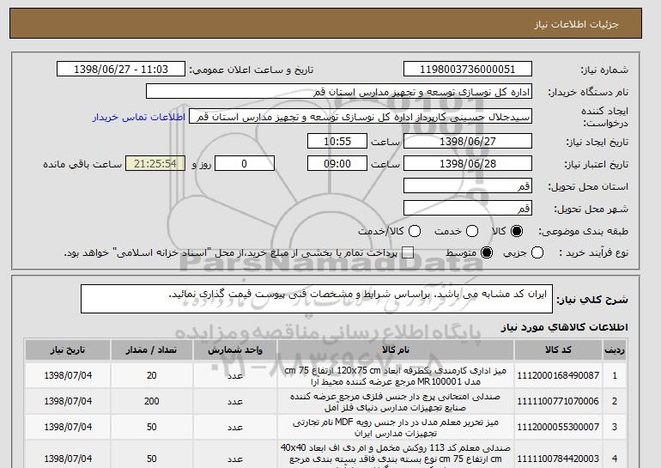Viewport: 661px width, 468px height.
Task: Click the date 1398/07/04 in row 2
Action: coord(68,401)
